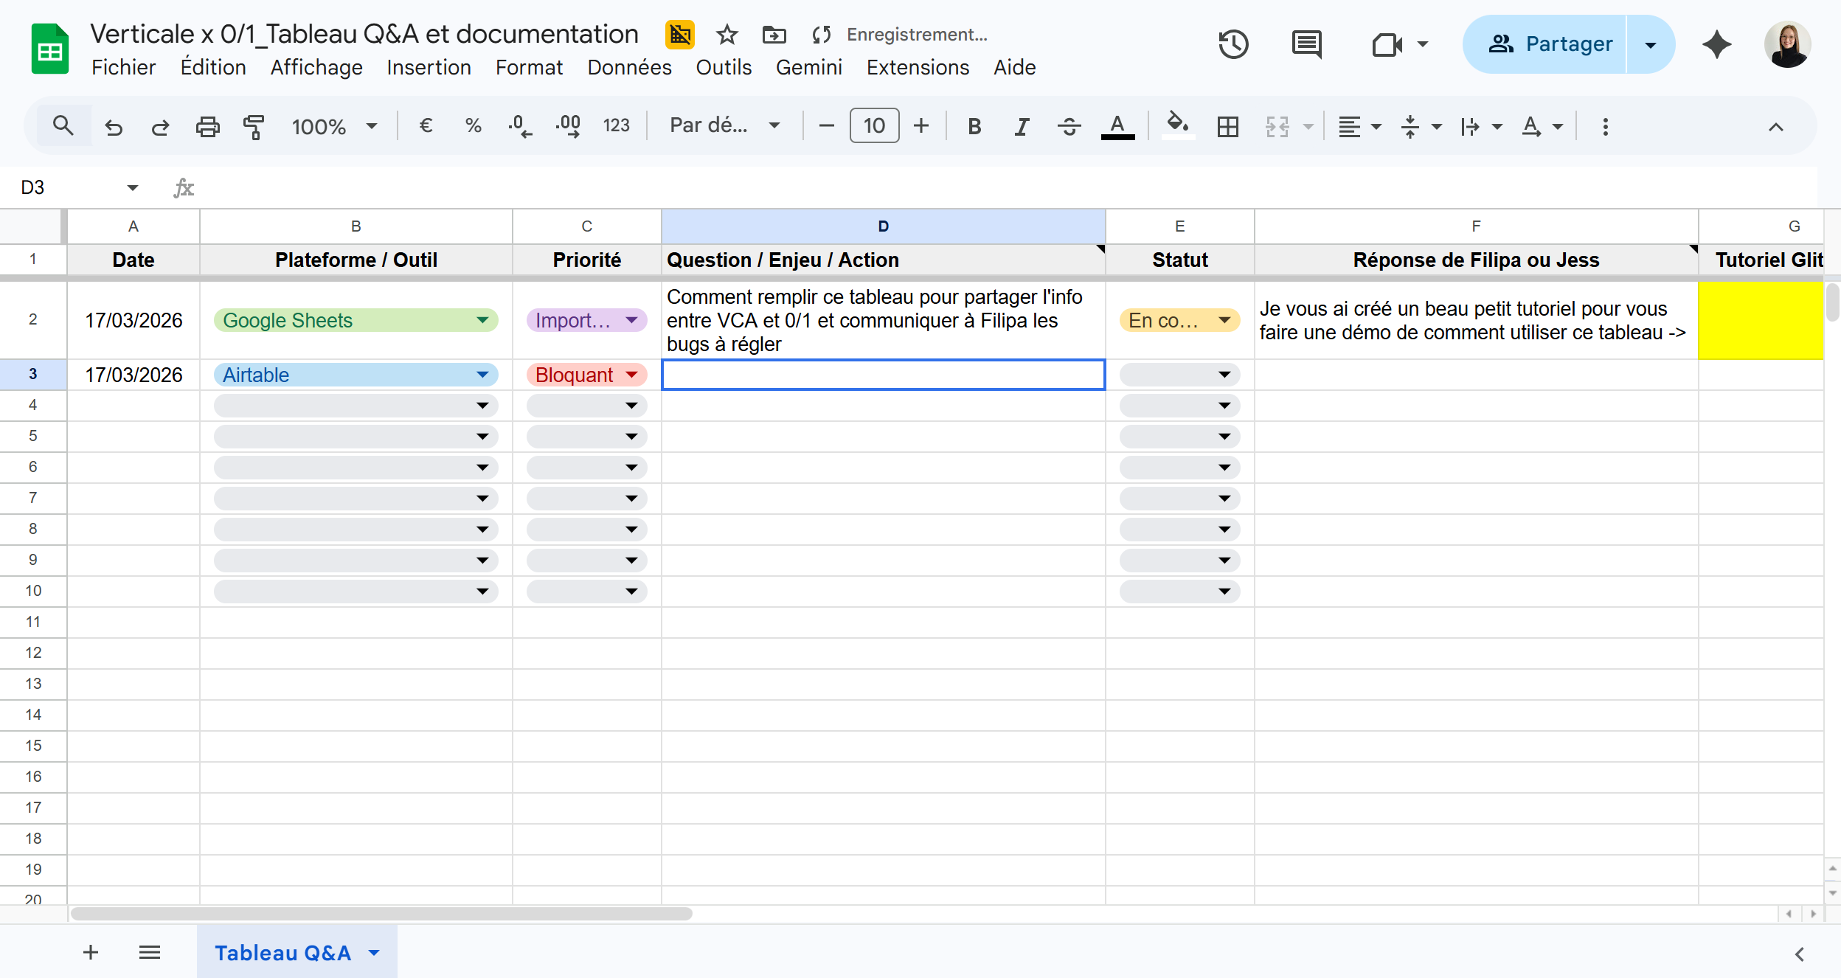The image size is (1841, 978).
Task: Open the Airtable platform dropdown
Action: [482, 375]
